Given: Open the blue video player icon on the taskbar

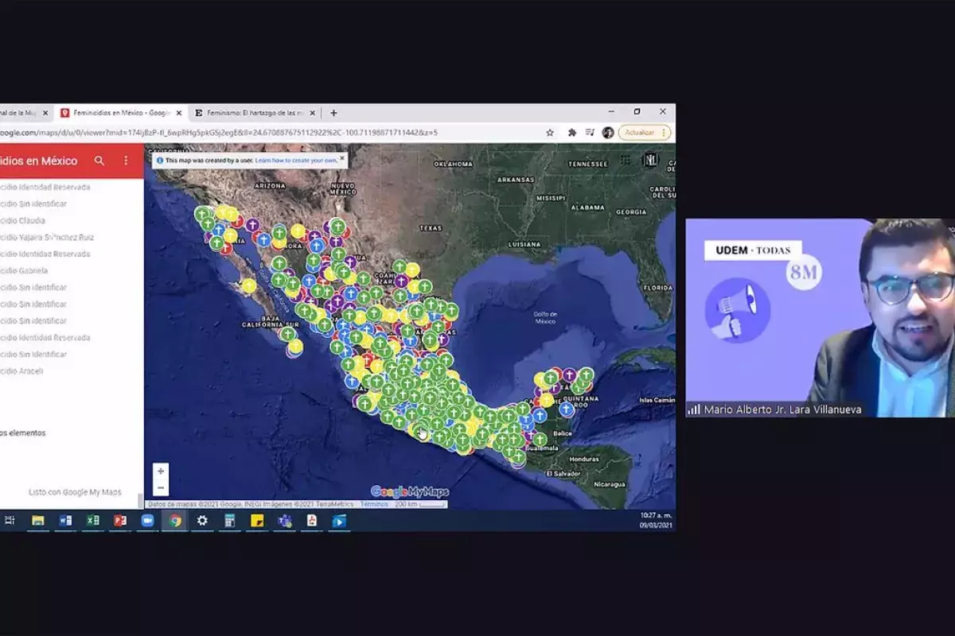Looking at the screenshot, I should (339, 521).
